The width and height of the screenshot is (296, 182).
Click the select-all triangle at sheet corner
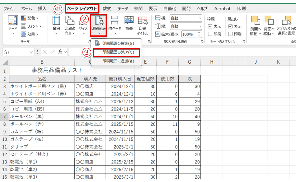6,62
